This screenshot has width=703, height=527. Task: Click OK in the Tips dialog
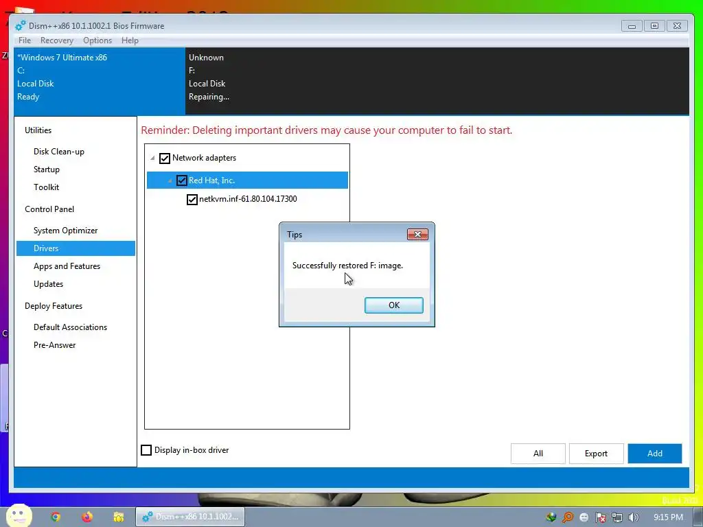tap(393, 305)
